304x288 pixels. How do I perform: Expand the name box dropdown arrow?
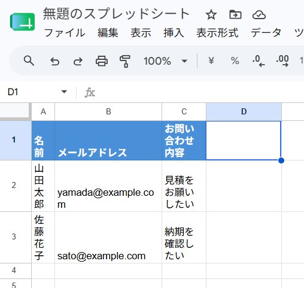coord(64,92)
